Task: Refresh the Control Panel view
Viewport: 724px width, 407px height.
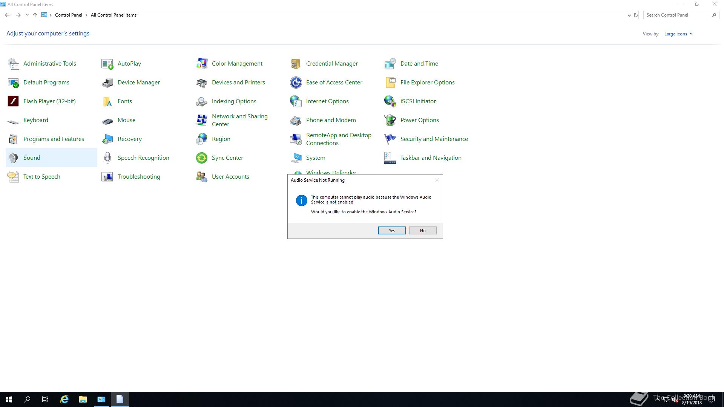Action: 636,15
